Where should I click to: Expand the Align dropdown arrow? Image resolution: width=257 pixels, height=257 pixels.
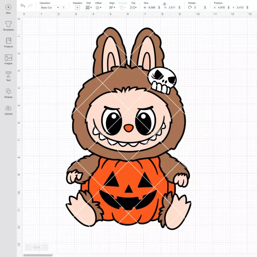tap(114, 7)
